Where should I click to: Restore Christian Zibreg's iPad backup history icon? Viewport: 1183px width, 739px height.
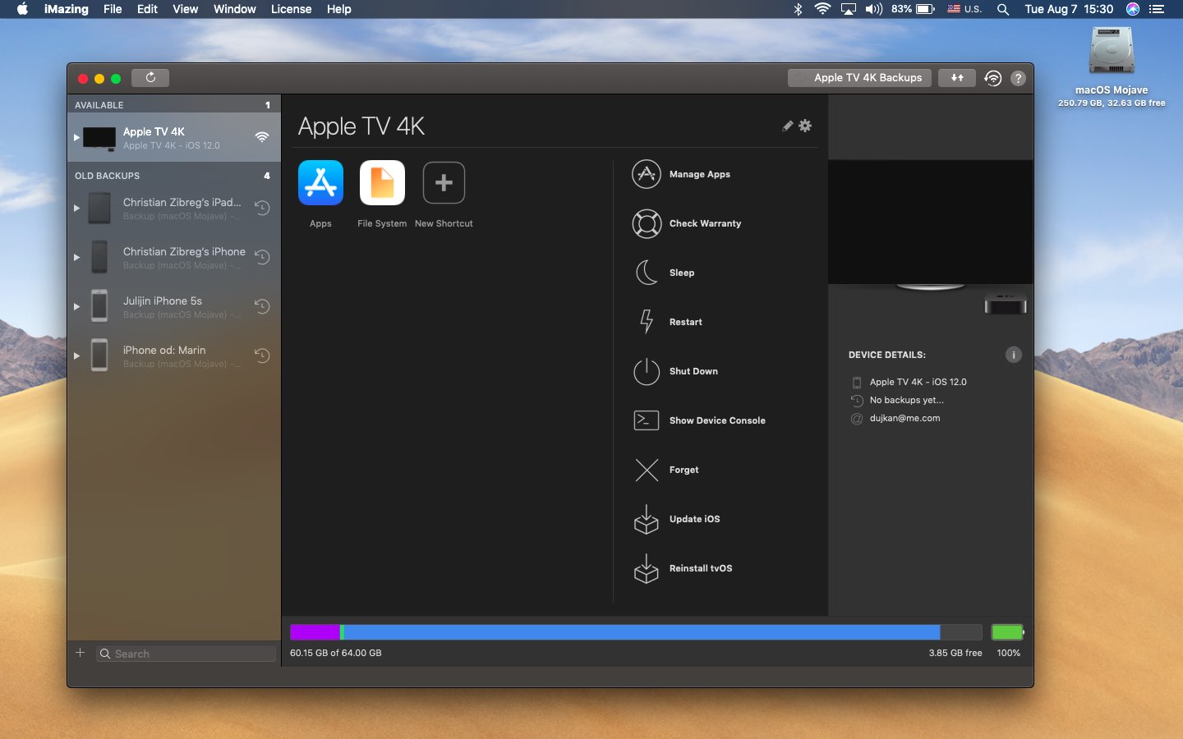(x=262, y=208)
